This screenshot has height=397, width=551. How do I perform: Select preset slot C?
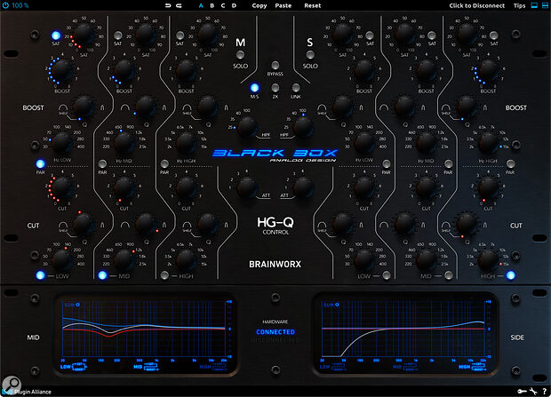tap(223, 5)
